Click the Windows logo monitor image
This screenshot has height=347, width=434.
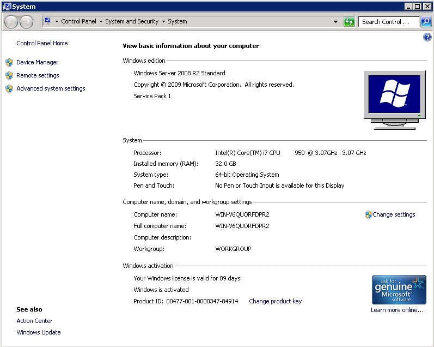pyautogui.click(x=394, y=100)
